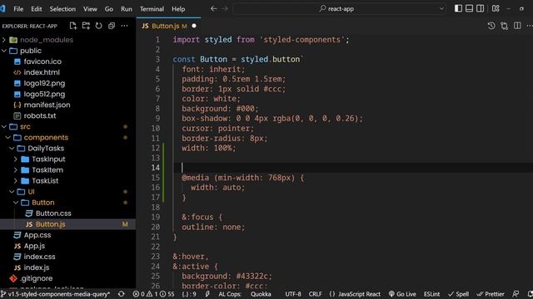Toggle secondary side bar visibility
The height and width of the screenshot is (299, 533).
point(480,9)
